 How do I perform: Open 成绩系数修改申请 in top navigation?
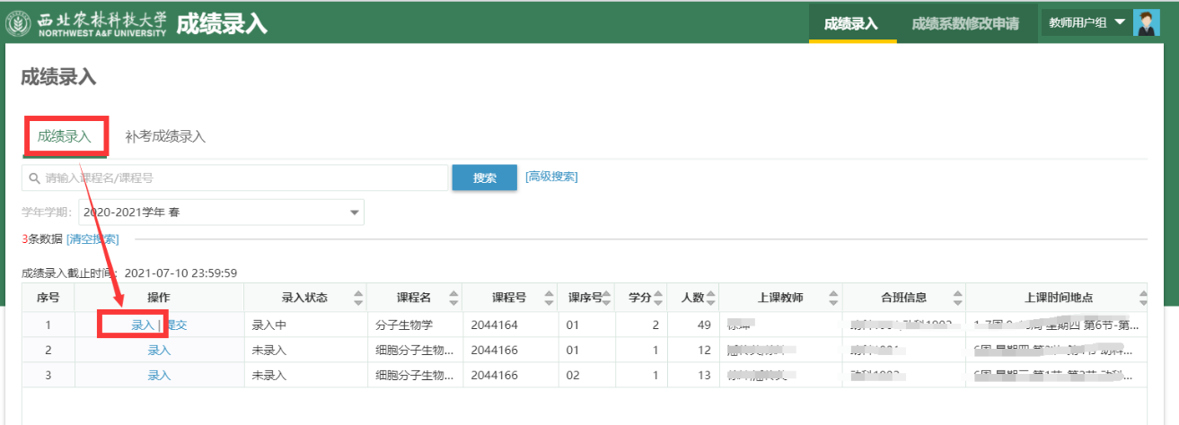click(965, 23)
